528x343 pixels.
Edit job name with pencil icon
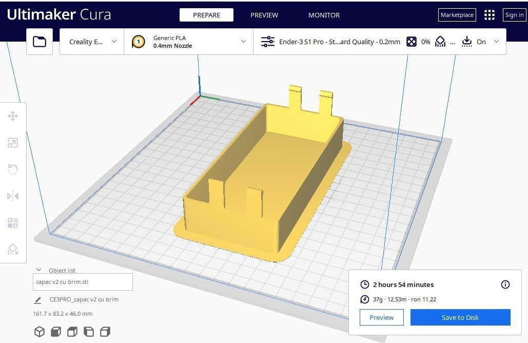tap(38, 300)
